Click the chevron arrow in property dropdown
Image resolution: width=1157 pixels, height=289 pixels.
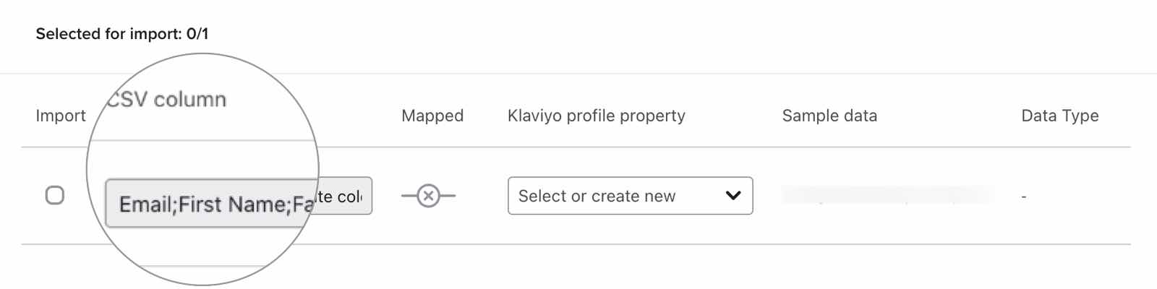coord(733,196)
